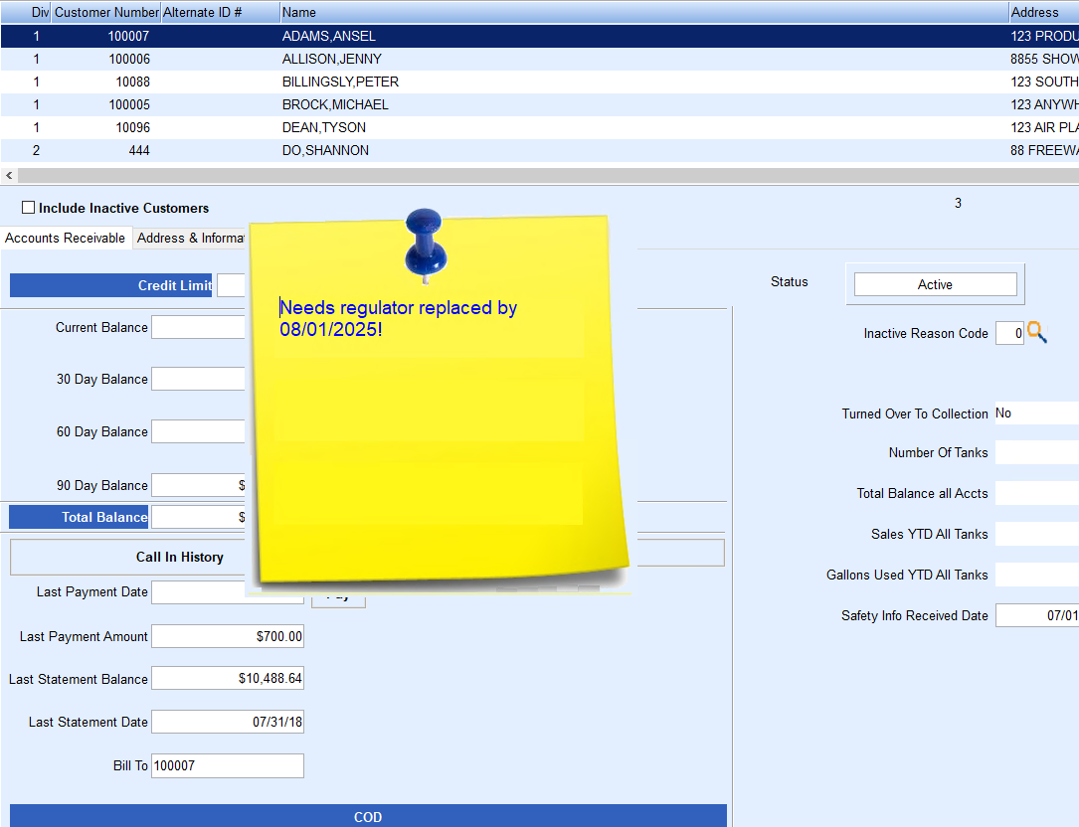1079x827 pixels.
Task: Sort by Name column header
Action: [643, 12]
